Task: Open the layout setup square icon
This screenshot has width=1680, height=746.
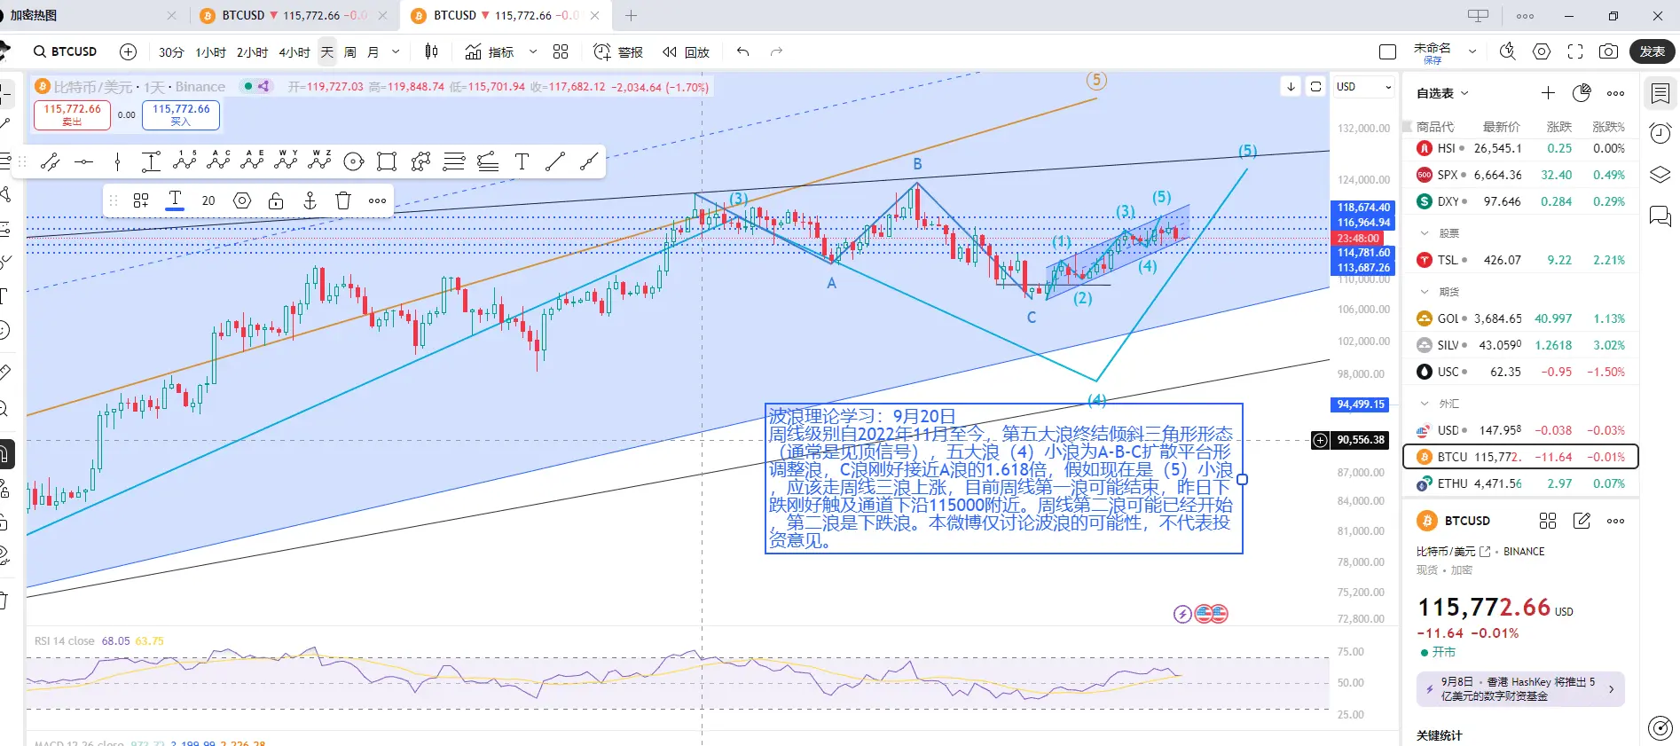Action: point(1388,51)
